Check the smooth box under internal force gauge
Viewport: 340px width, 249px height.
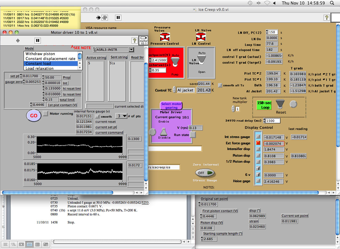pyautogui.click(x=97, y=116)
